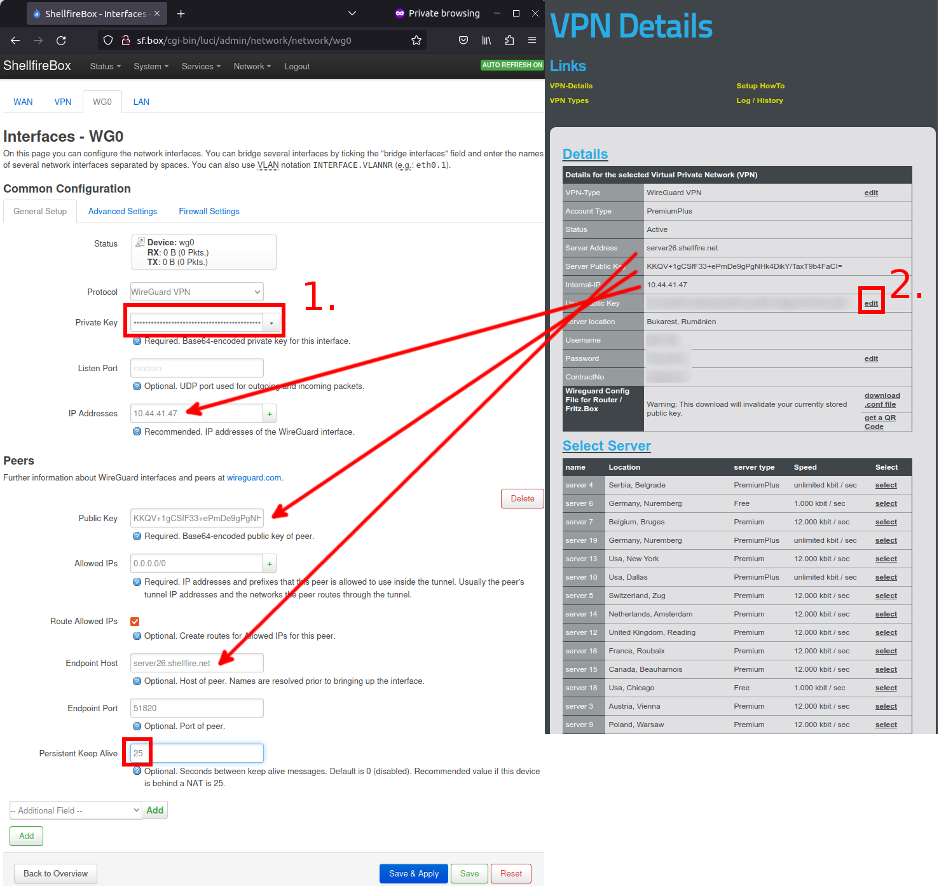Switch to the VPN interface tab

click(63, 102)
